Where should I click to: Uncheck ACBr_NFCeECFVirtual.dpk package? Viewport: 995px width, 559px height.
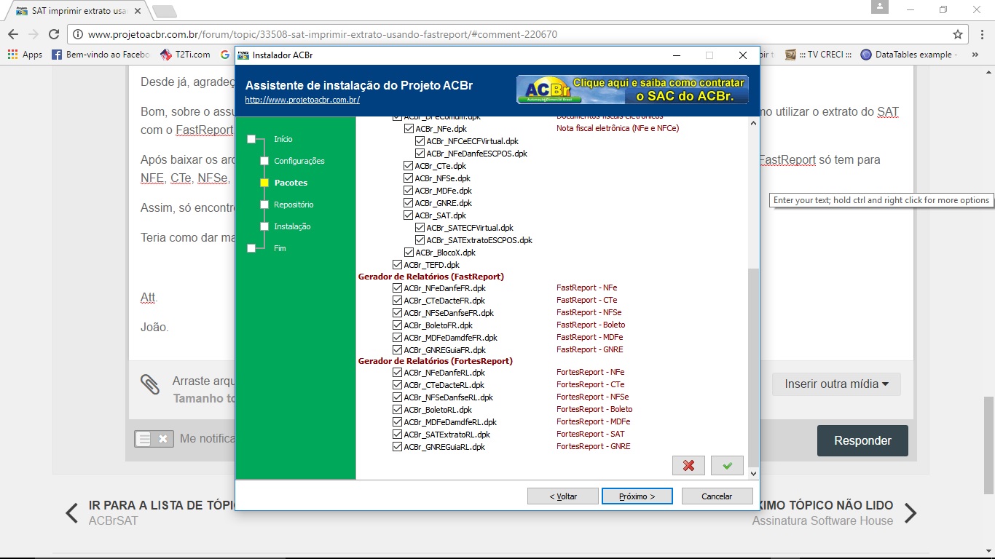(420, 141)
